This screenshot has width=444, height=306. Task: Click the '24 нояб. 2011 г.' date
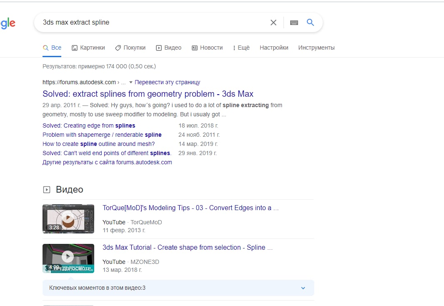pyautogui.click(x=199, y=135)
